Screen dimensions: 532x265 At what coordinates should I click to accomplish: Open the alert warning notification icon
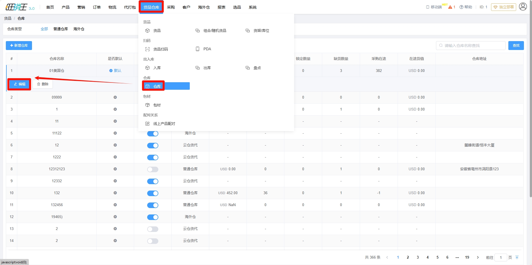pyautogui.click(x=450, y=7)
